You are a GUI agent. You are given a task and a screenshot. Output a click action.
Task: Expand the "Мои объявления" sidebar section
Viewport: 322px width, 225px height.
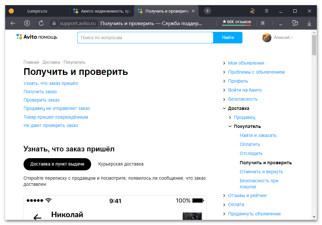point(246,63)
